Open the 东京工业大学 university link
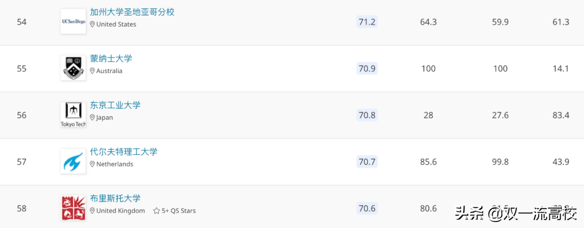 click(x=115, y=105)
